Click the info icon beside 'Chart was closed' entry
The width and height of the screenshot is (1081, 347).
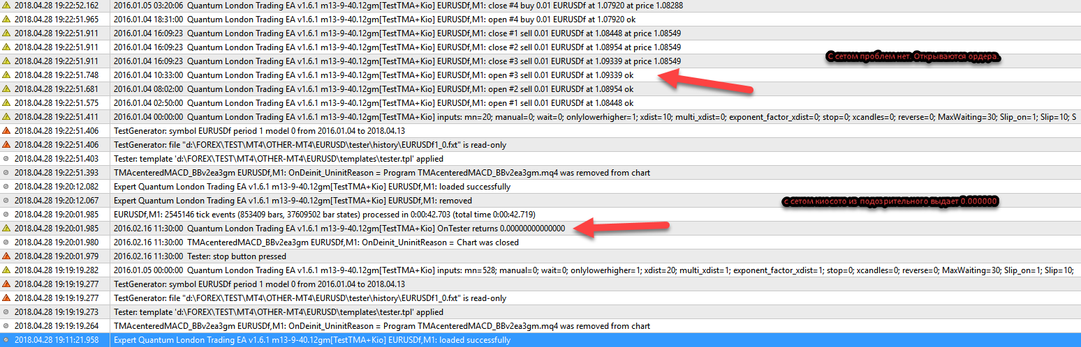click(6, 242)
